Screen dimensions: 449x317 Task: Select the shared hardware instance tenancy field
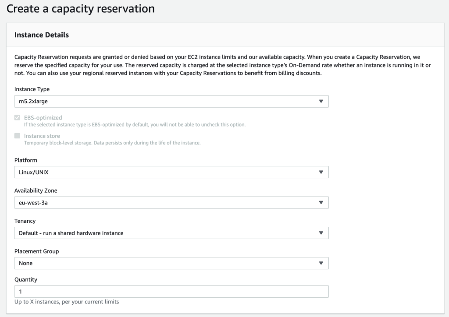167,233
